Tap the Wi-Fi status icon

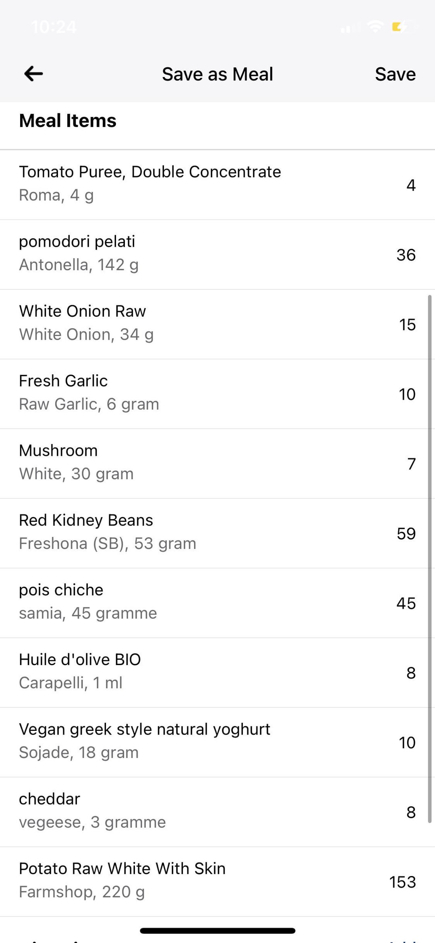pos(375,27)
